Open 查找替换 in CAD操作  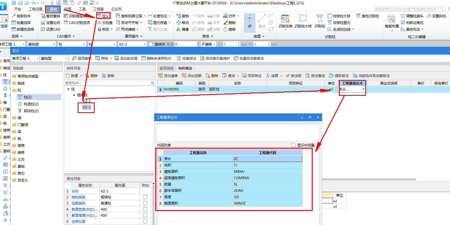[x=51, y=16]
